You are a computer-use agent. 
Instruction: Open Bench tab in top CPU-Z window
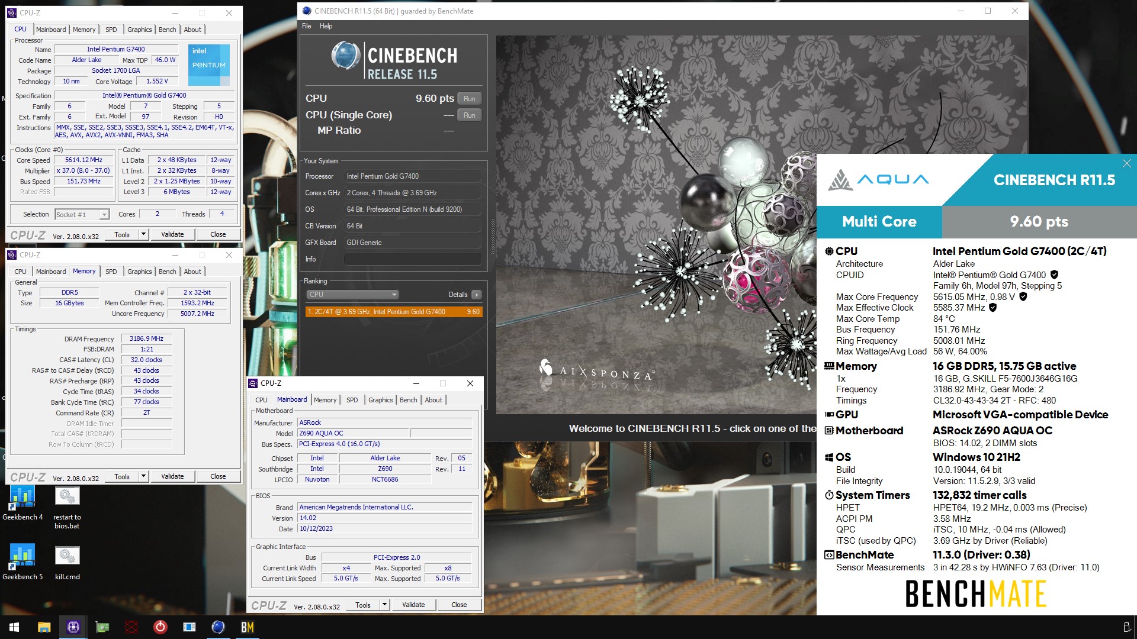168,30
